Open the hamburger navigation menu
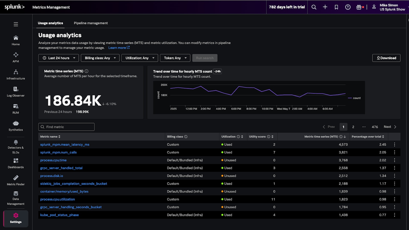Viewport: 409px width, 230px height. tap(16, 24)
